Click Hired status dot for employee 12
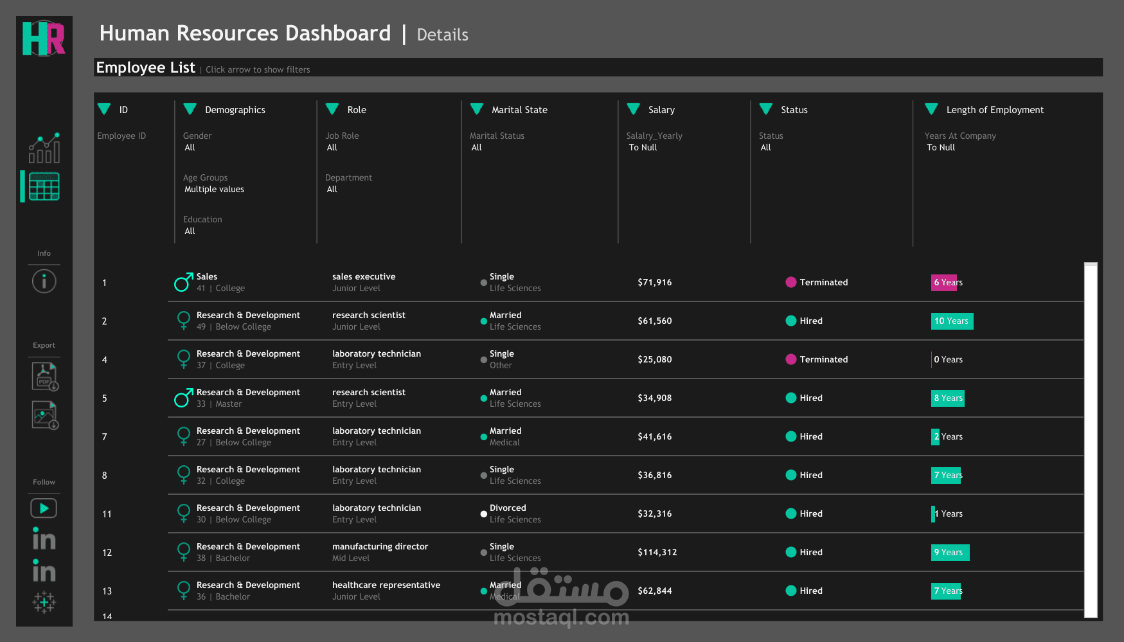 [x=791, y=552]
